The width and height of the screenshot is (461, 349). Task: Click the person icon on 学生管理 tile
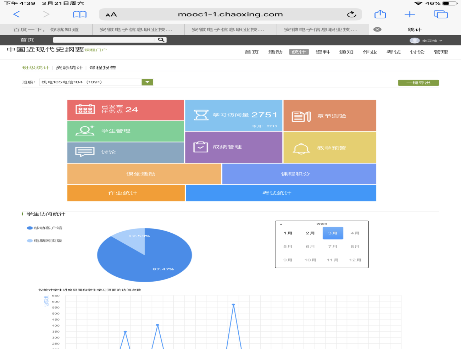85,131
